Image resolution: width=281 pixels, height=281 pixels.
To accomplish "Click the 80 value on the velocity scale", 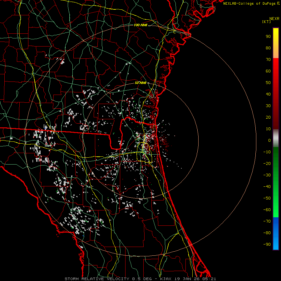I will 268,48.
